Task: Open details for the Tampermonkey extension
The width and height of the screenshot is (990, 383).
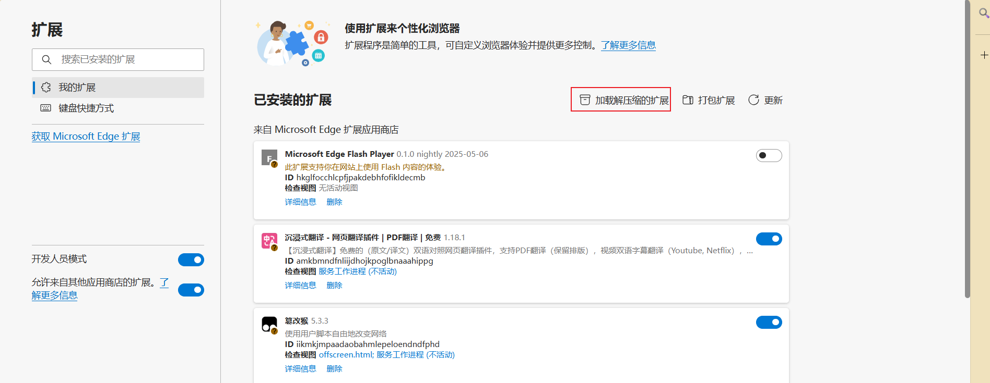Action: 300,369
